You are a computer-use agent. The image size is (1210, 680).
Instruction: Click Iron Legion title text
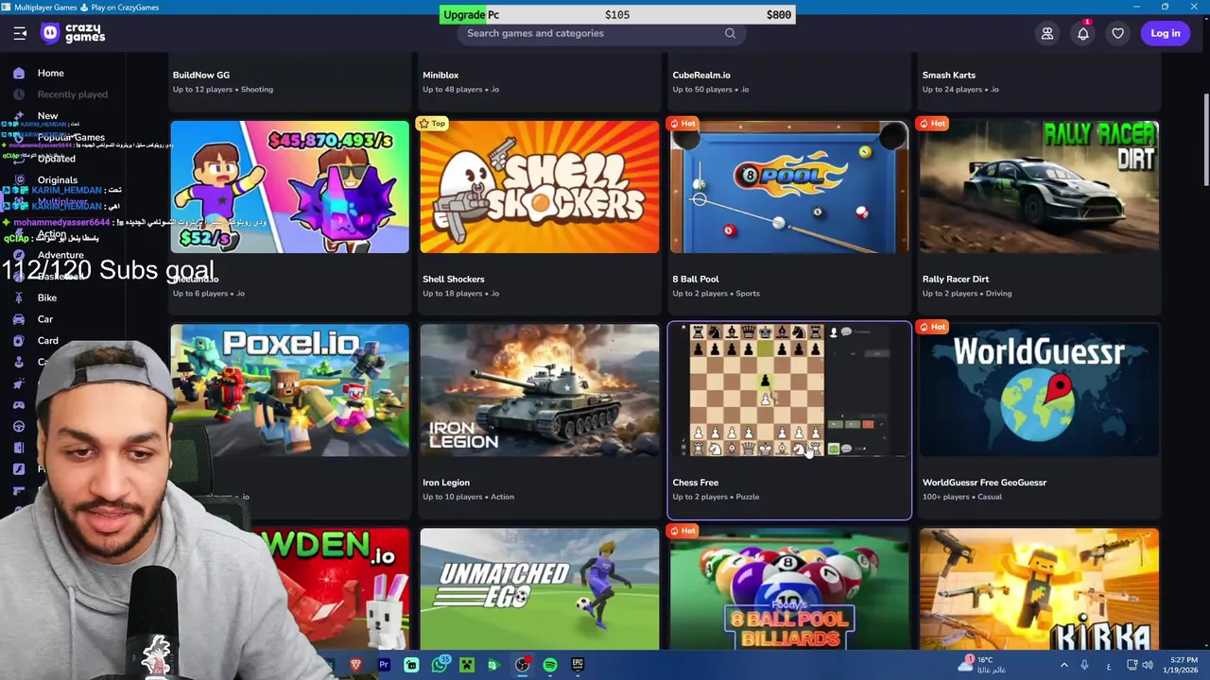(x=446, y=483)
